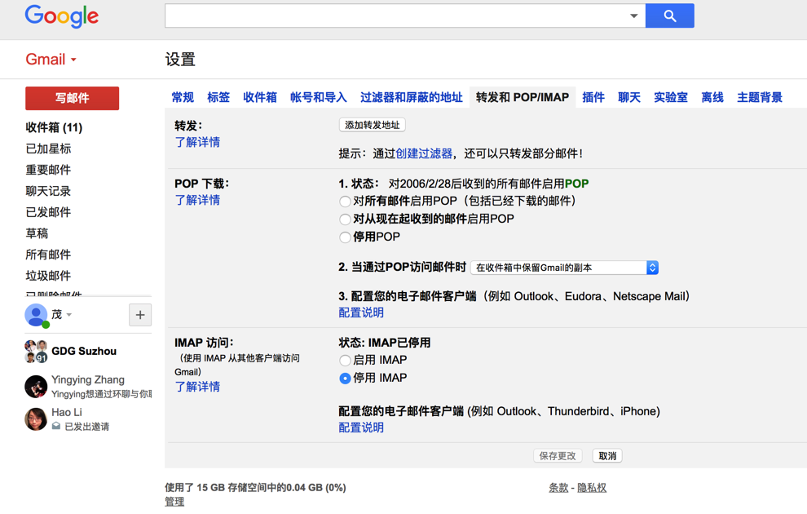The height and width of the screenshot is (514, 807).
Task: Switch to 过滤器和屏蔽的地址 tab
Action: [411, 97]
